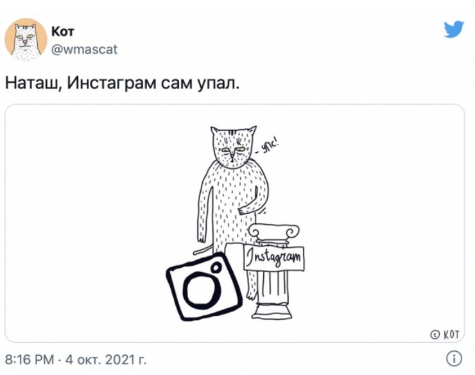The image size is (475, 375).
Task: Click the © KOT watermark
Action: [x=445, y=335]
